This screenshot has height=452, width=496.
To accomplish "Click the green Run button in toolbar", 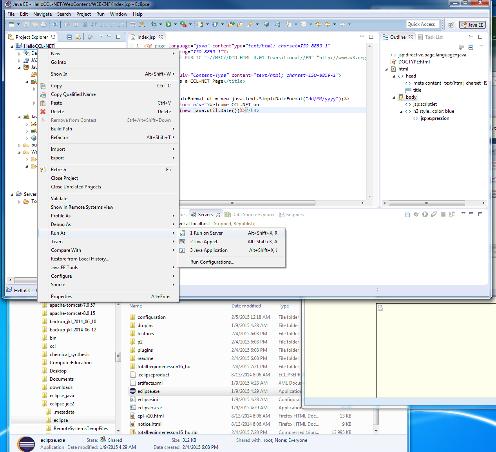I will [x=168, y=24].
